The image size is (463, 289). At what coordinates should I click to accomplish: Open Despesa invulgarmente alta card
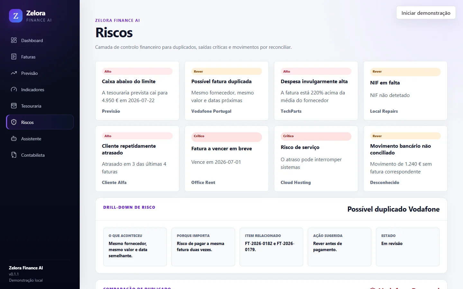click(x=316, y=91)
